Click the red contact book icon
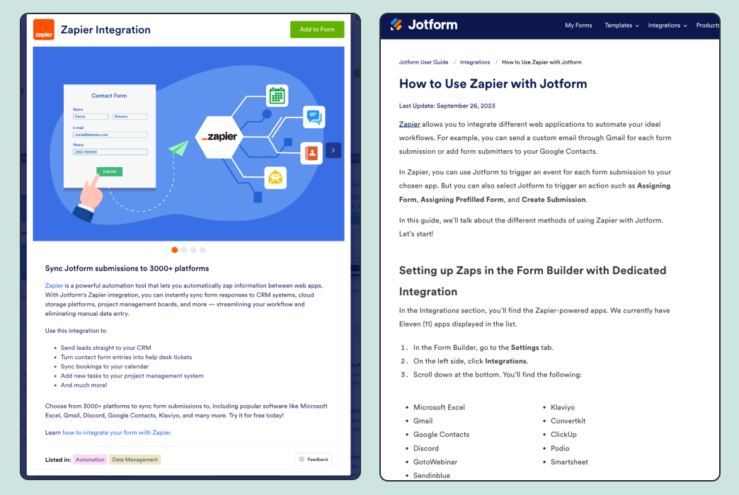Image resolution: width=739 pixels, height=495 pixels. click(x=311, y=153)
